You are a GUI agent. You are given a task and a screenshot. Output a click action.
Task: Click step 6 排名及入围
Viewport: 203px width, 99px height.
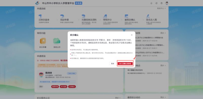[x=151, y=20]
